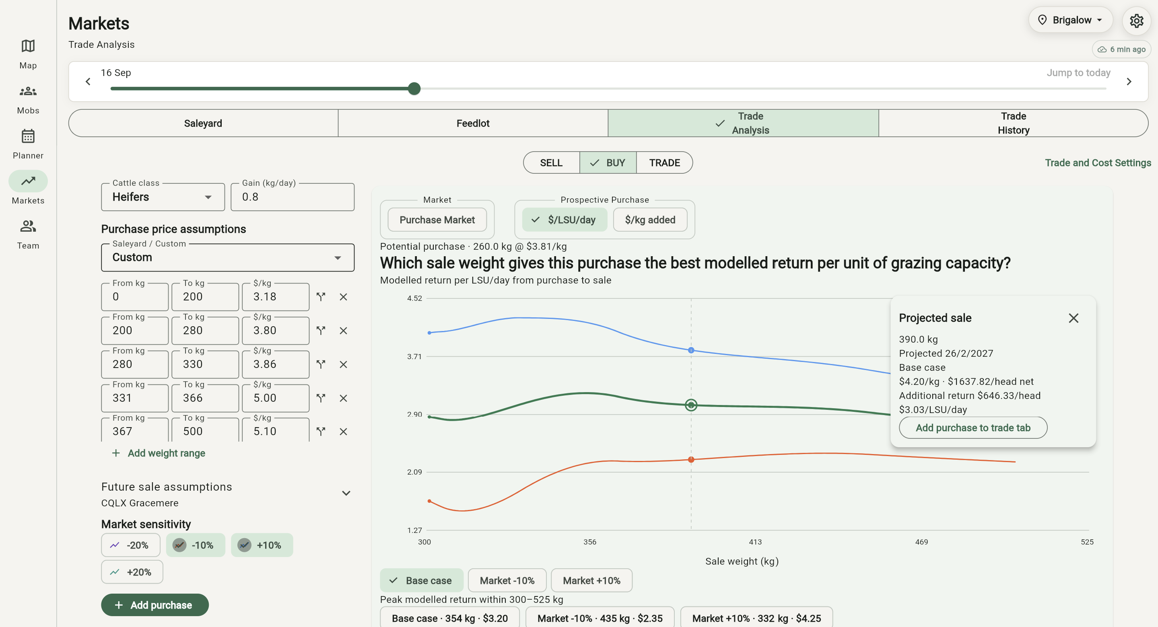Toggle -10% market sensitivity
Image resolution: width=1158 pixels, height=627 pixels.
(x=195, y=545)
